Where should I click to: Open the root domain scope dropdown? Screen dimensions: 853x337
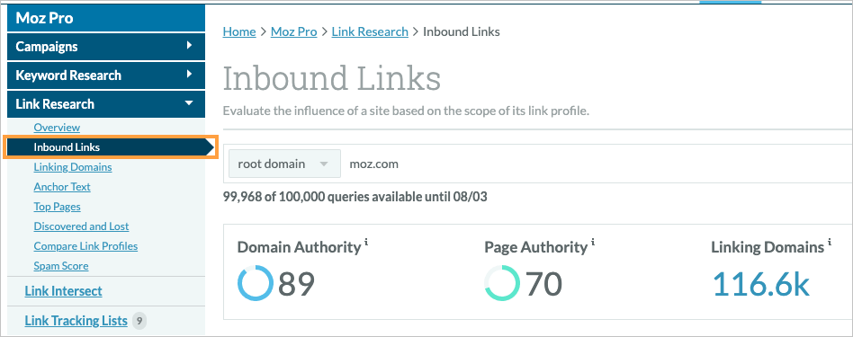[284, 164]
